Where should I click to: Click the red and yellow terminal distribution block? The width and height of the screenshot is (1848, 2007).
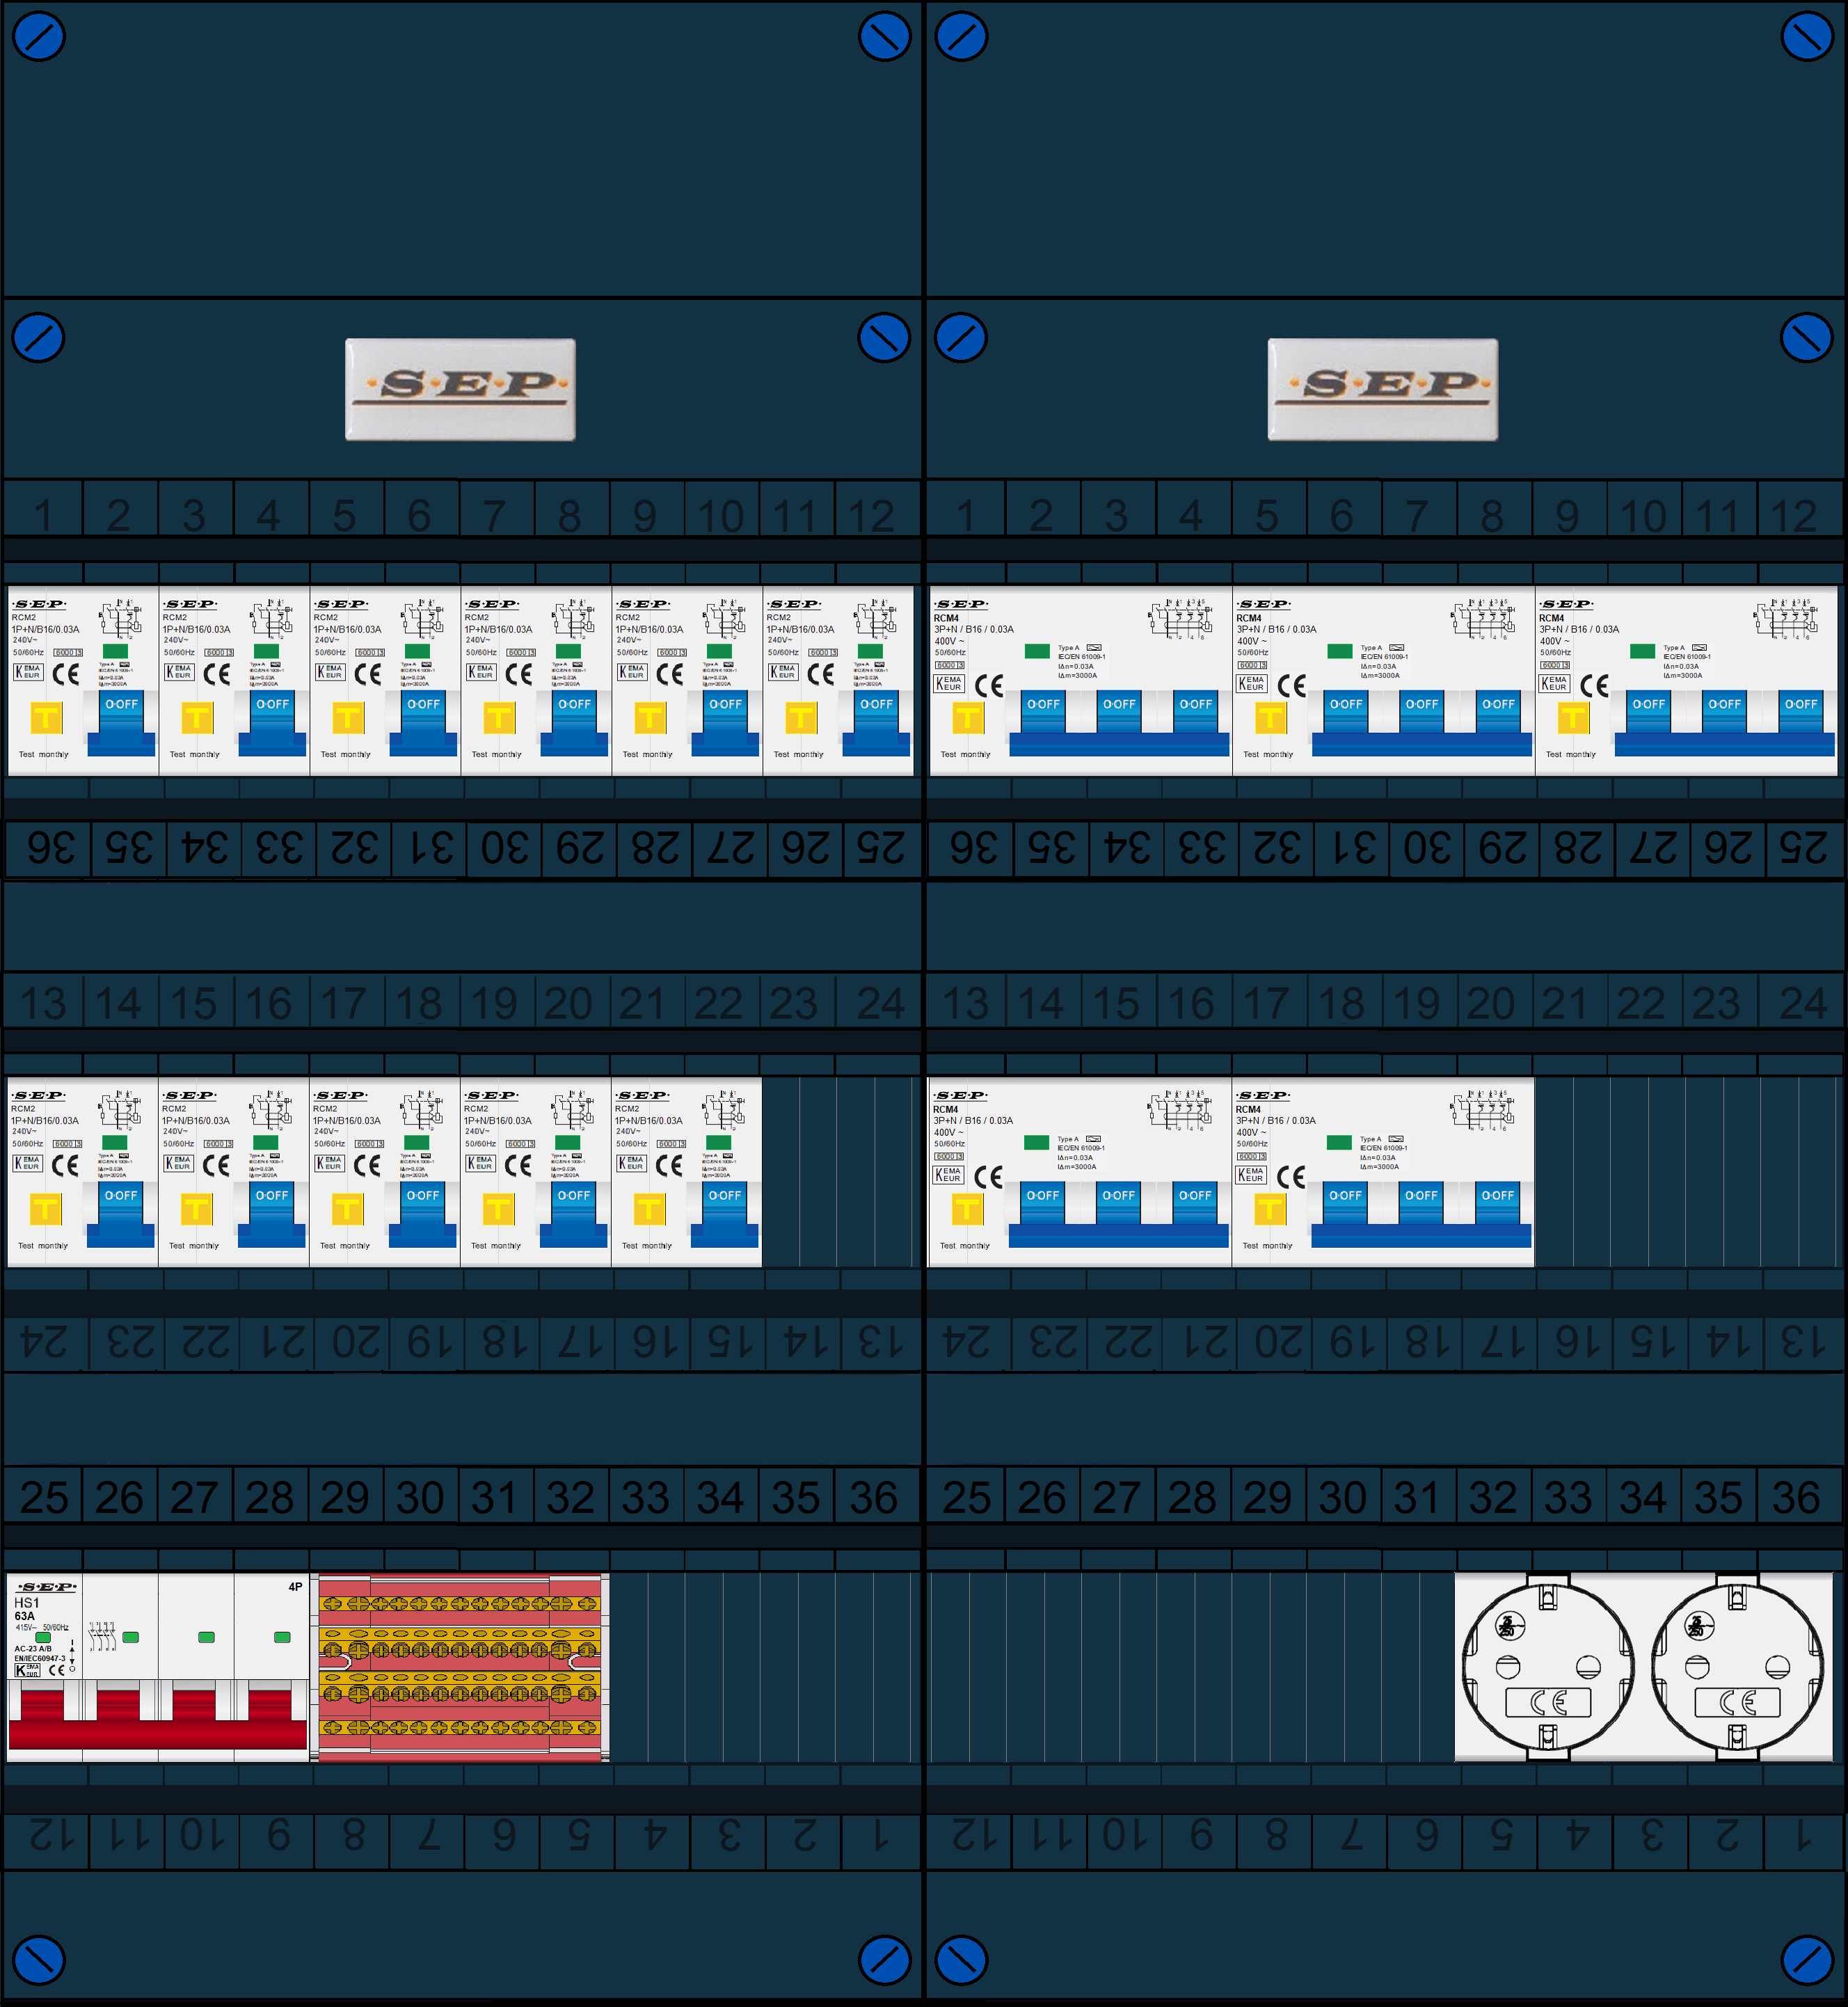[x=460, y=1667]
